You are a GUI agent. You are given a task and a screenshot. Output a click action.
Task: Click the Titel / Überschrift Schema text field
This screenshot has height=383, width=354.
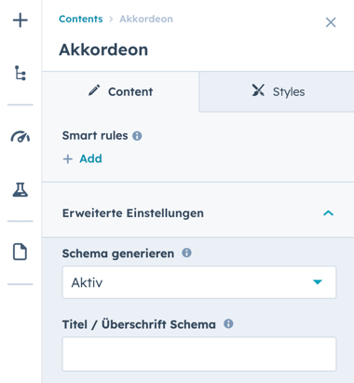click(x=199, y=354)
